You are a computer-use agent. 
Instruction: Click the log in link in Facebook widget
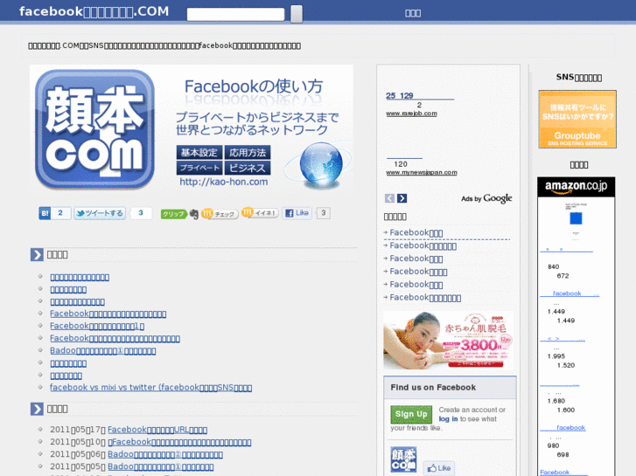click(448, 419)
